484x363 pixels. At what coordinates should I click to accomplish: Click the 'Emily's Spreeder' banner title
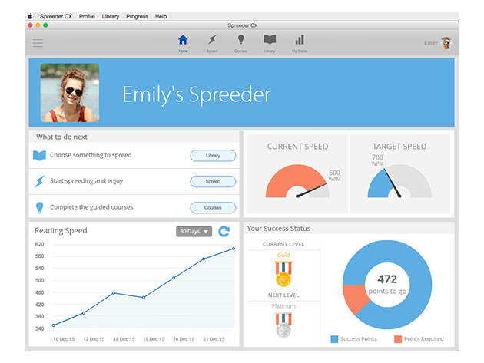tap(197, 94)
